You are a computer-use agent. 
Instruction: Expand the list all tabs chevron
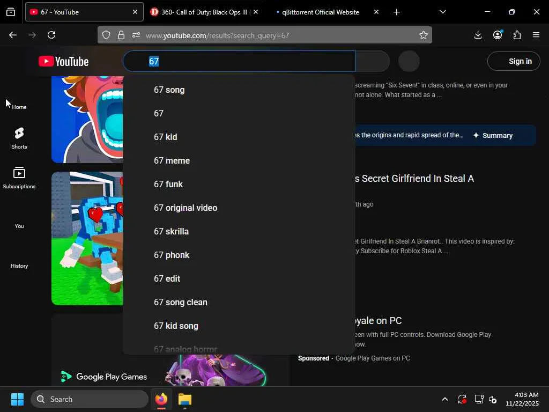click(x=442, y=12)
